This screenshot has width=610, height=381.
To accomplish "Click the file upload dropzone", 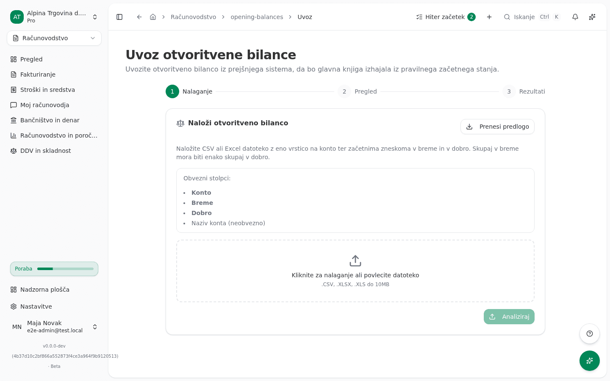I will click(x=355, y=271).
